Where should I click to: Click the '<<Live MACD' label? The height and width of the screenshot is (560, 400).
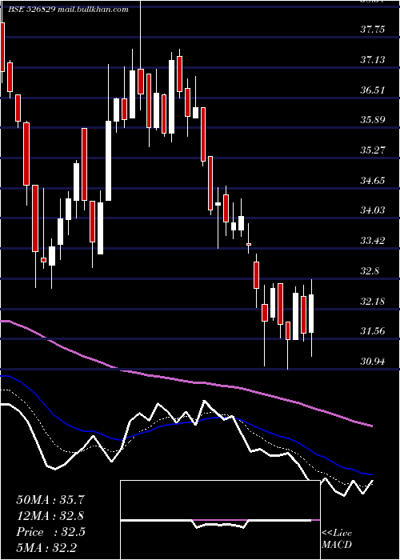337,539
